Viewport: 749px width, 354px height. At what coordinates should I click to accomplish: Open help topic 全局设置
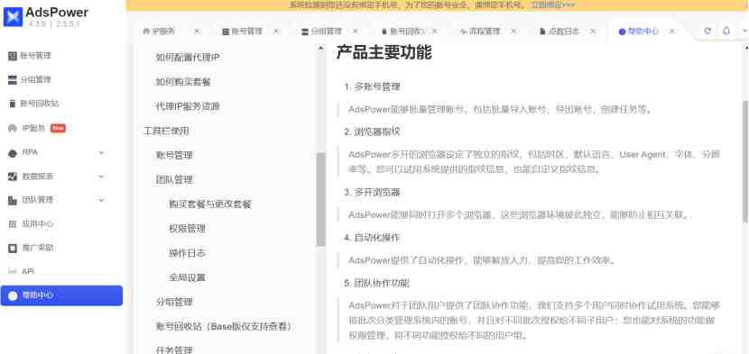pos(188,277)
